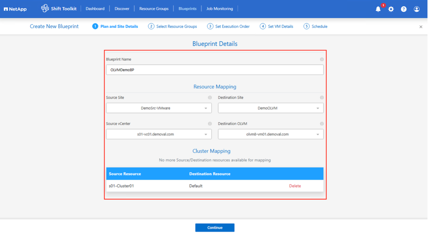Click step 2 circle icon
429x235 pixels.
[152, 26]
